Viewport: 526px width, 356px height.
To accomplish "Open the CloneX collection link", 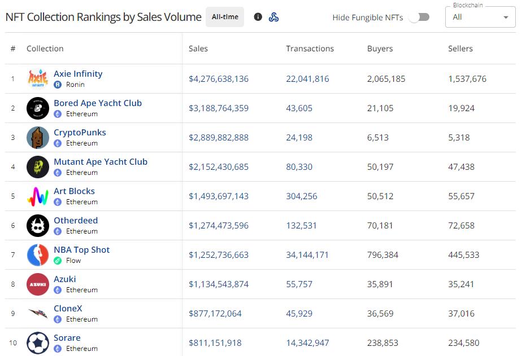I will click(x=68, y=309).
